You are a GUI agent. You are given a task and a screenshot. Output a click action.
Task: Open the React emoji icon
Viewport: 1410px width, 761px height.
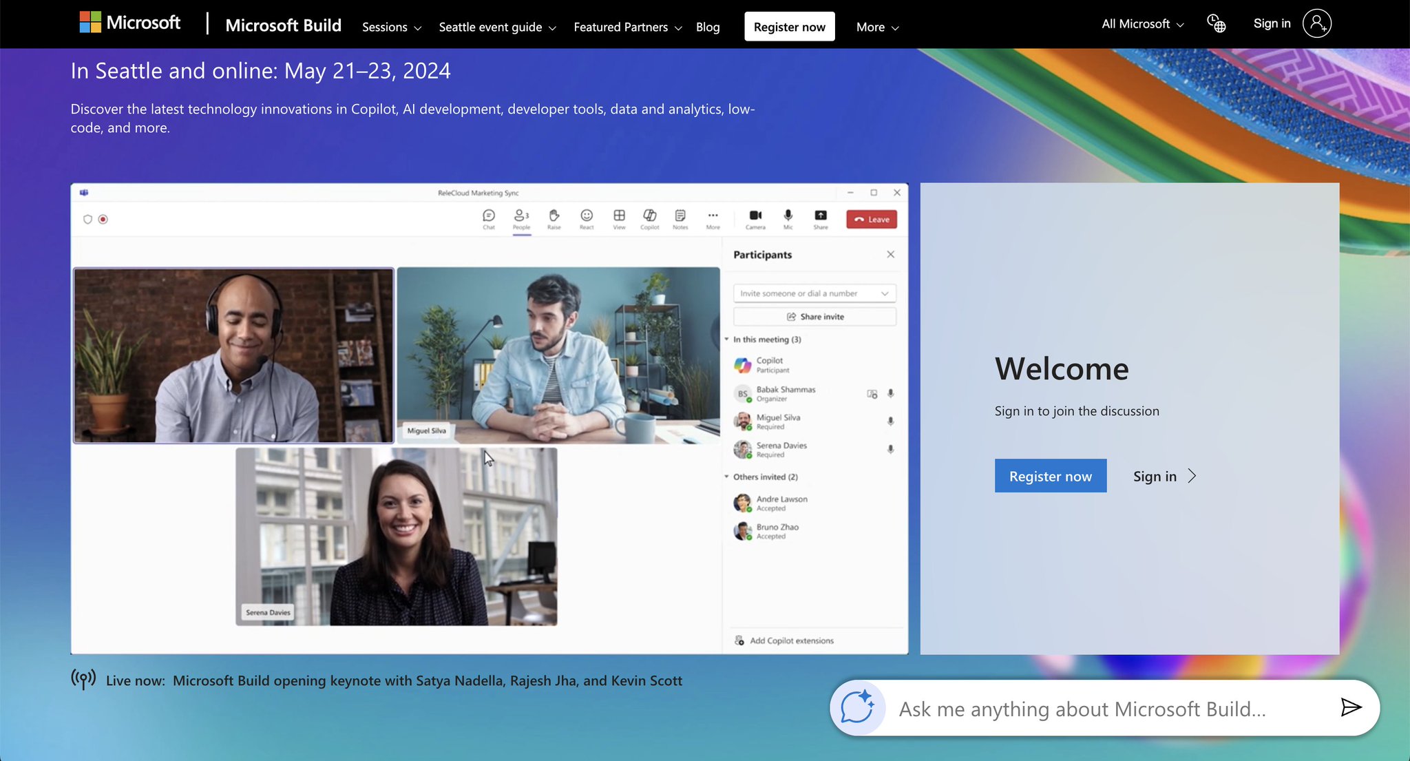[x=587, y=219]
